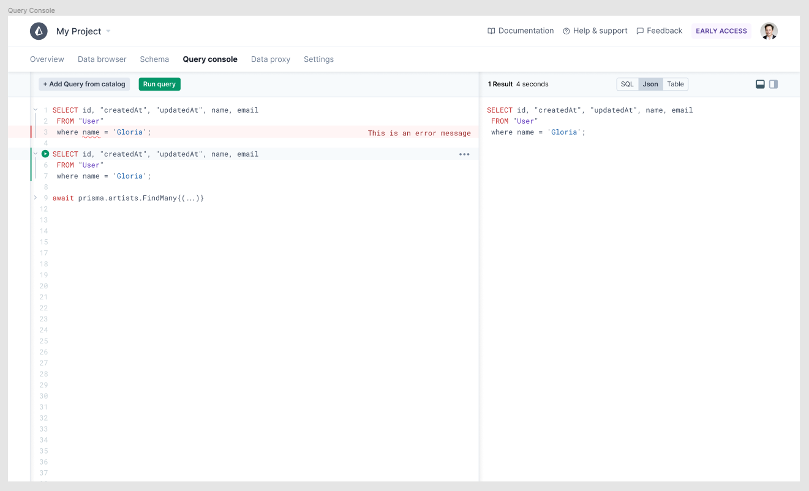Select the horizontal split layout icon

click(x=759, y=84)
